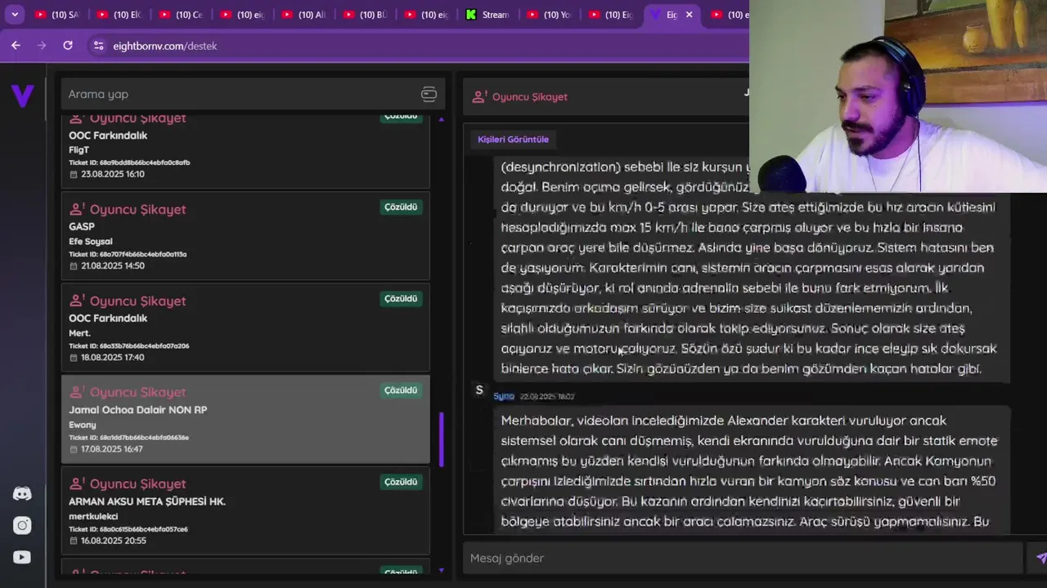This screenshot has width=1047, height=588.
Task: Open ARMAN AKSU META ŞÜPHESİ HK. ticket
Action: pyautogui.click(x=147, y=501)
